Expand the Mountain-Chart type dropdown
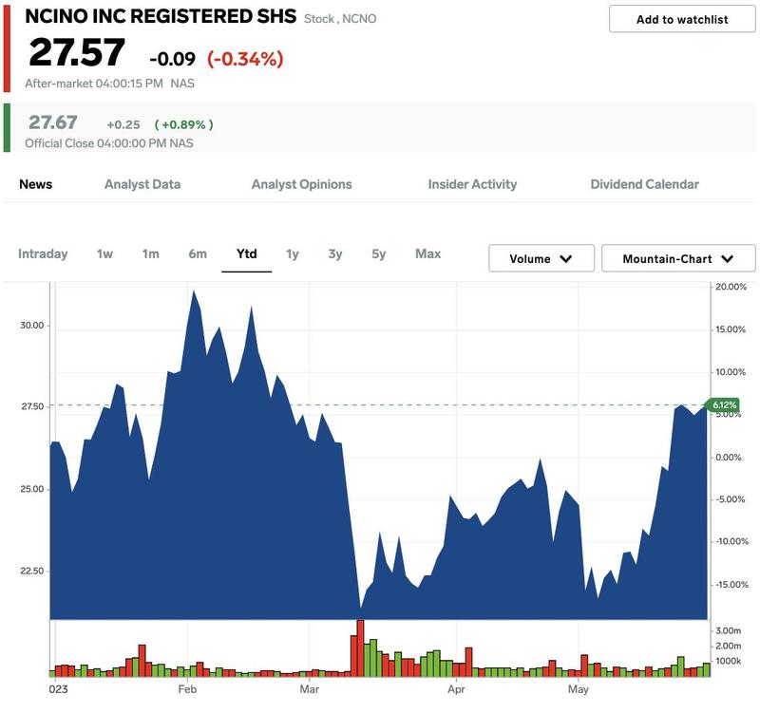 [678, 258]
